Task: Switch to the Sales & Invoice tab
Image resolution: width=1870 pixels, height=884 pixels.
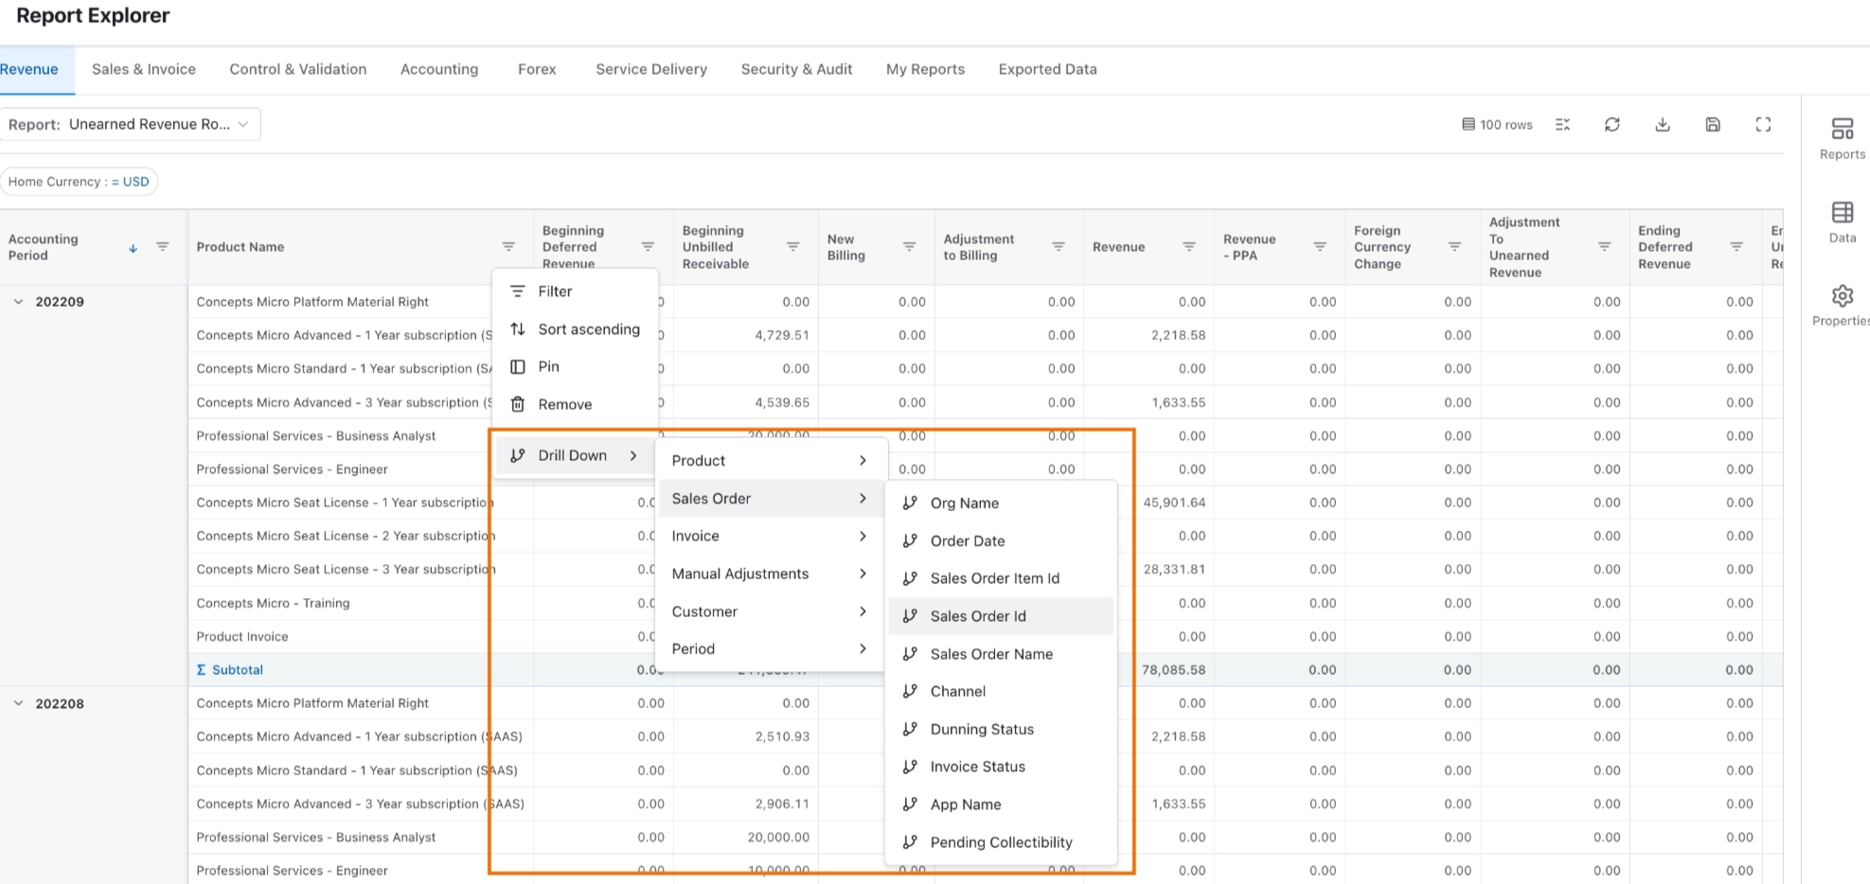Action: [144, 69]
